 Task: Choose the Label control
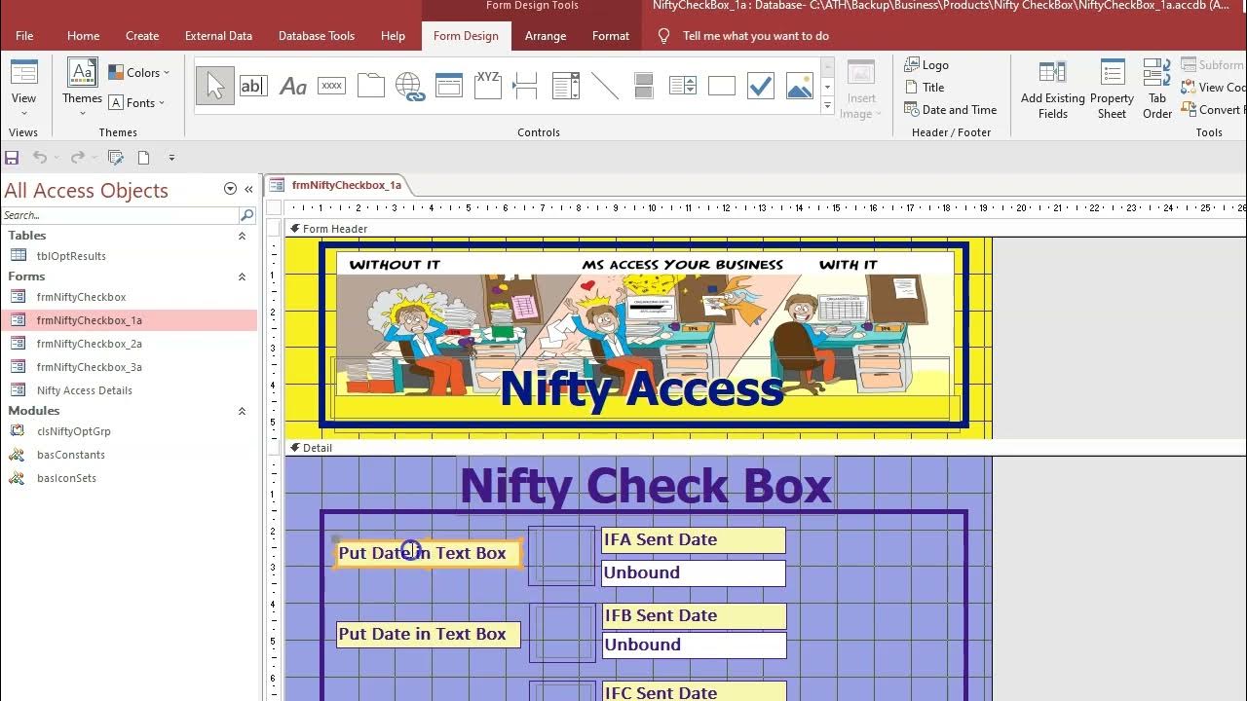click(x=292, y=86)
